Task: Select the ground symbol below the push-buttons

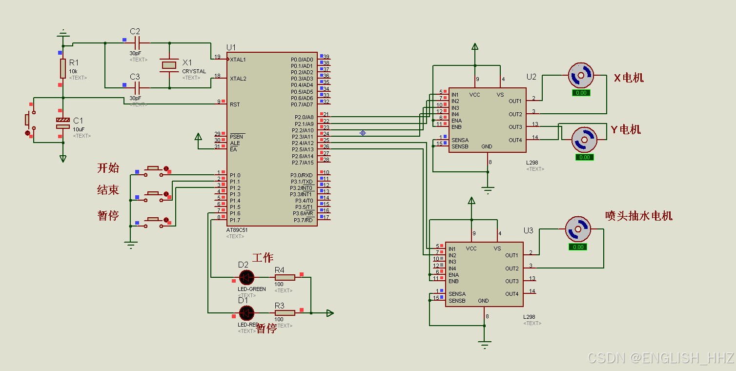Action: pos(130,246)
